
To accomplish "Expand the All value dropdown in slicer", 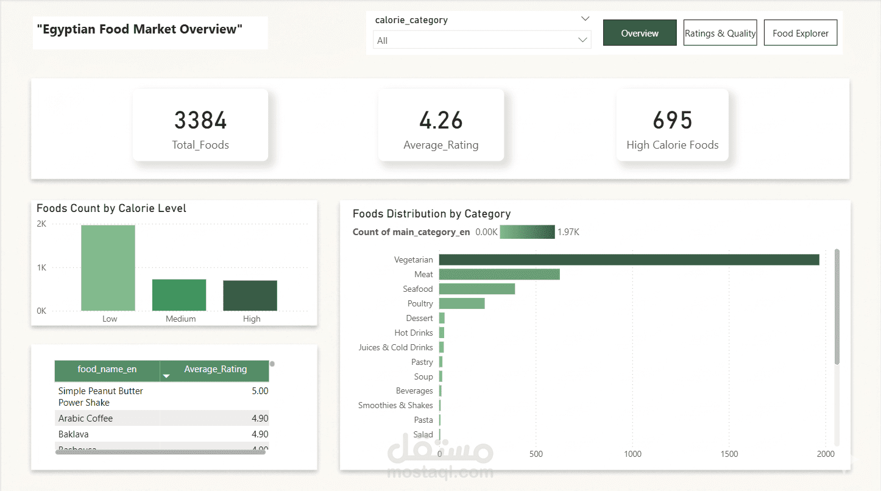I will 584,40.
